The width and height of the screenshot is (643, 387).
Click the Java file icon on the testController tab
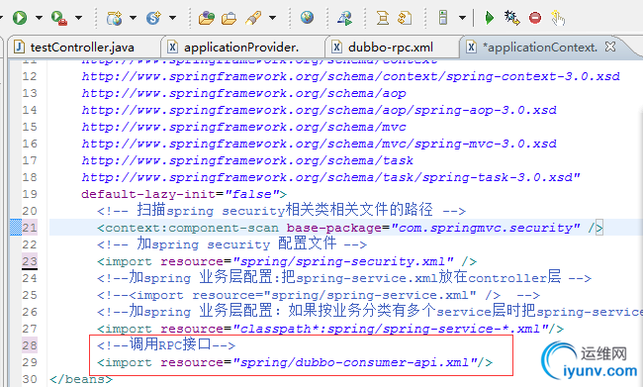tap(19, 47)
